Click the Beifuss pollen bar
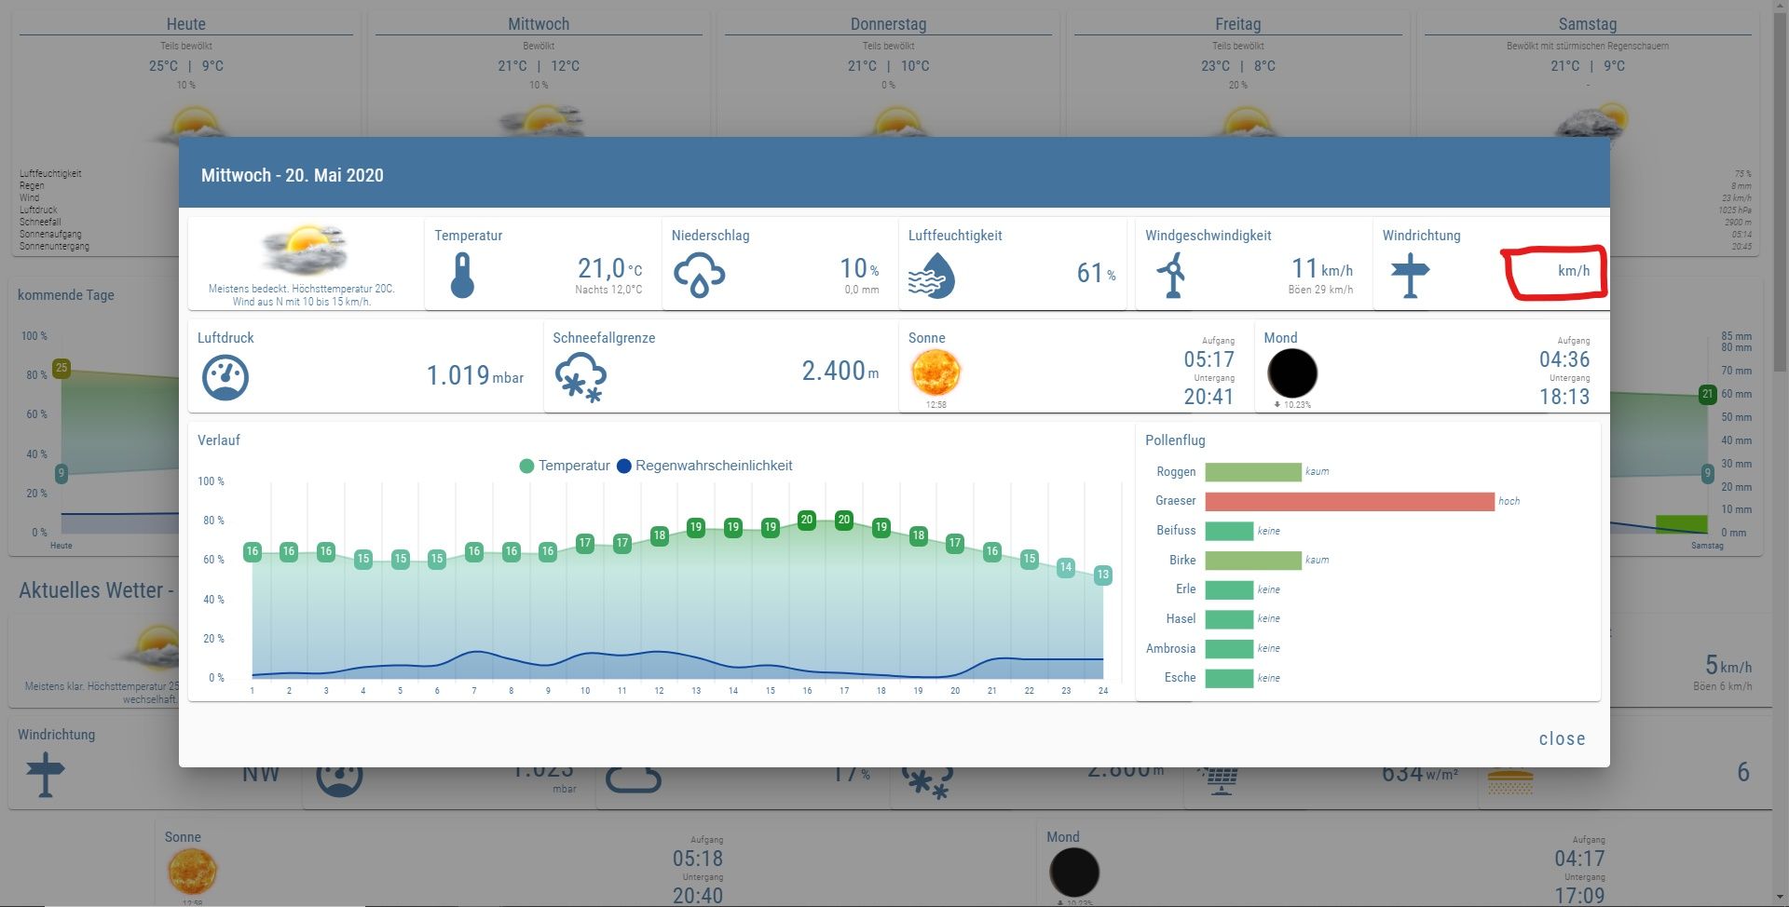Viewport: 1789px width, 907px height. click(x=1229, y=531)
